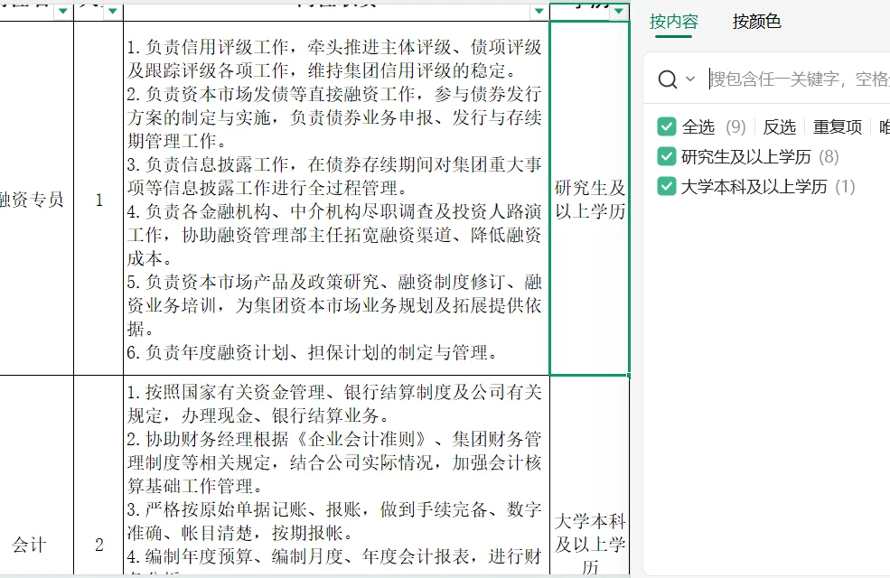Click the 反选 button

pos(780,126)
